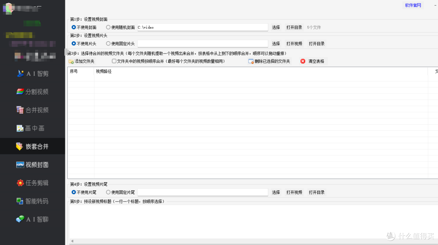Click the 清空表格 button text
The width and height of the screenshot is (438, 245).
[316, 62]
